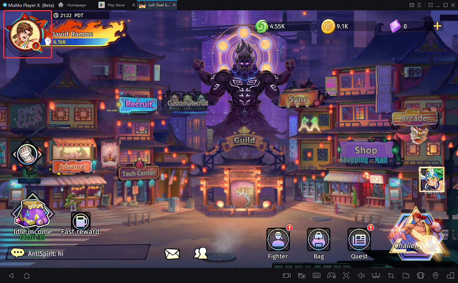Open chat bubble icon beside AntiSpirit message

(17, 253)
